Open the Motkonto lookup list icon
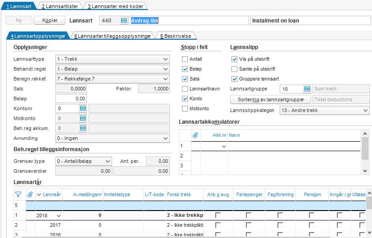 point(83,118)
